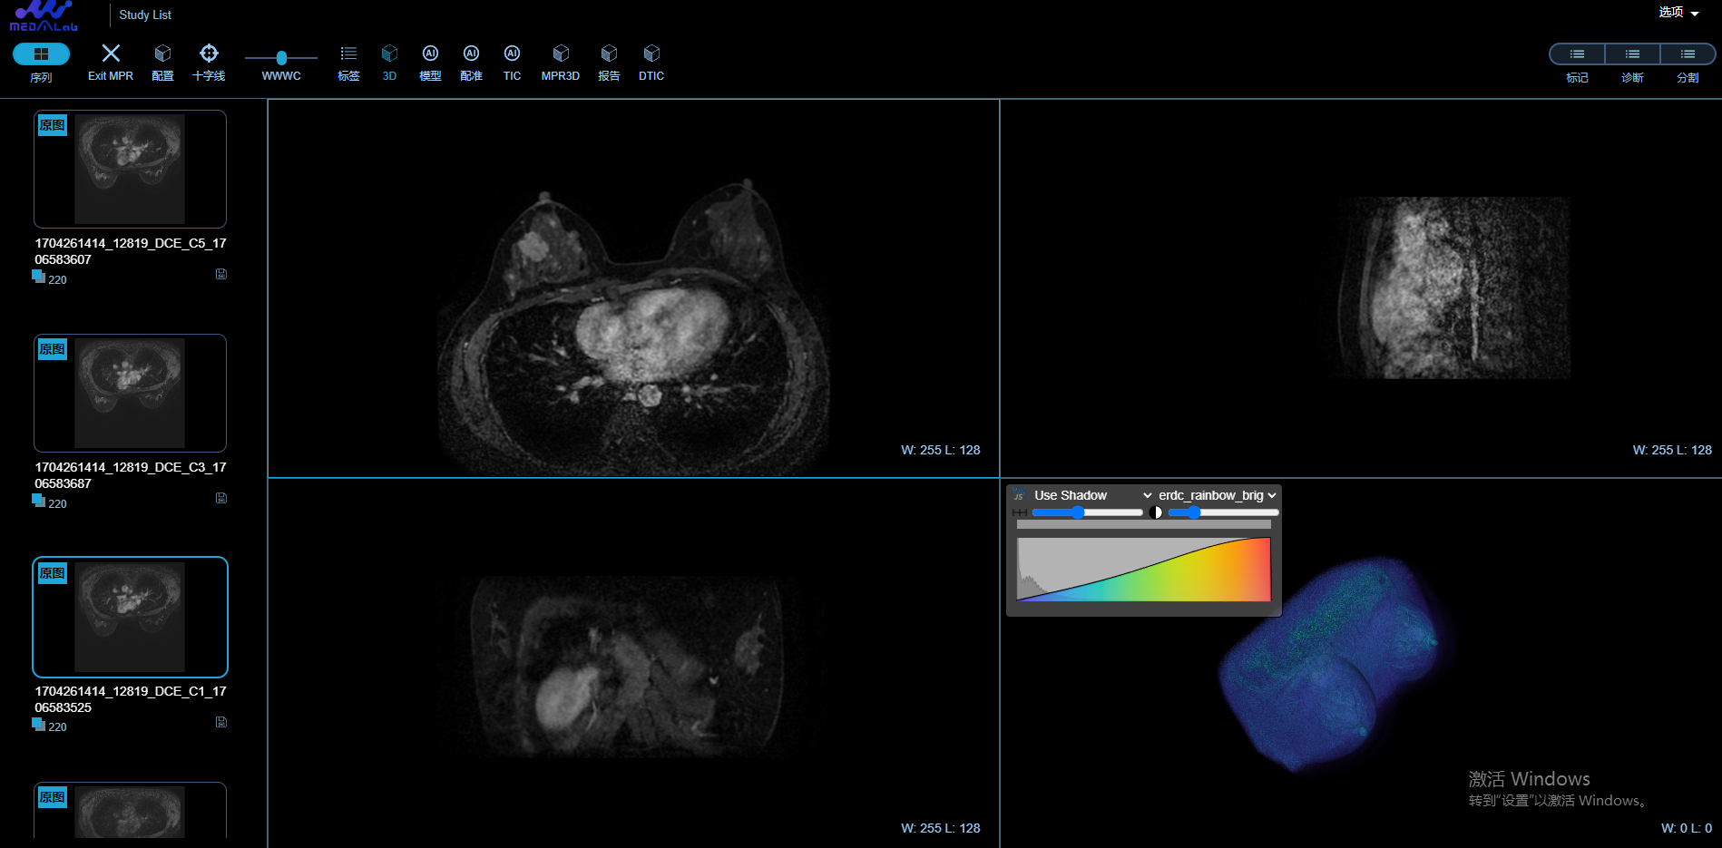Click the 原图 badge on the DCE_C3 thumbnail
Viewport: 1722px width, 848px height.
pos(53,349)
